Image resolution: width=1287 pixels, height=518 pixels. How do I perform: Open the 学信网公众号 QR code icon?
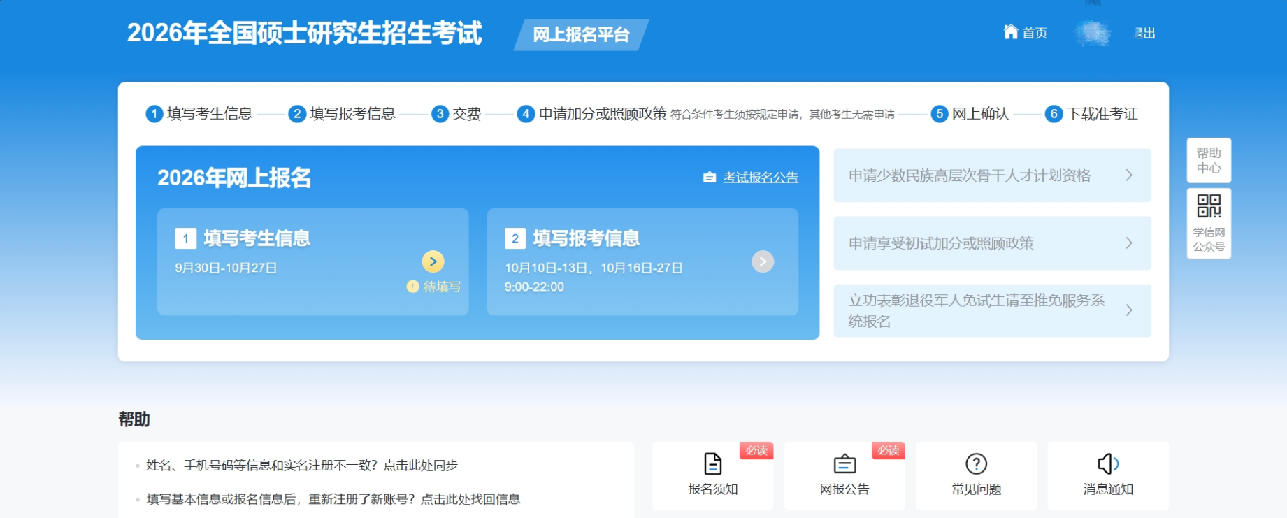(x=1209, y=206)
